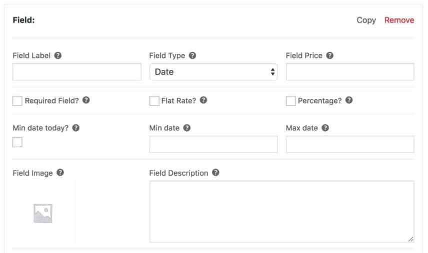This screenshot has height=253, width=428.
Task: Open help tooltip for Field Label
Action: [58, 55]
